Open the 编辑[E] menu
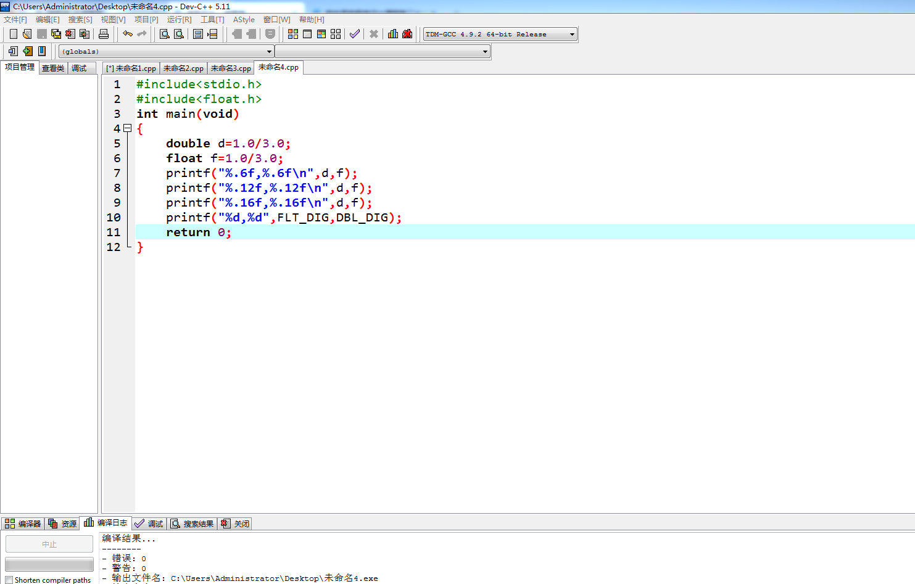Viewport: 915px width, 584px height. pyautogui.click(x=48, y=20)
